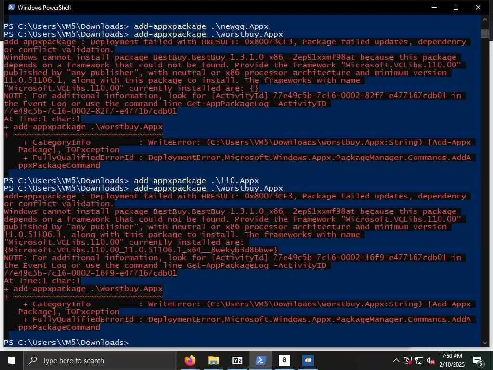This screenshot has height=370, width=493.
Task: Click the scrollbar up arrow
Action: [485, 19]
